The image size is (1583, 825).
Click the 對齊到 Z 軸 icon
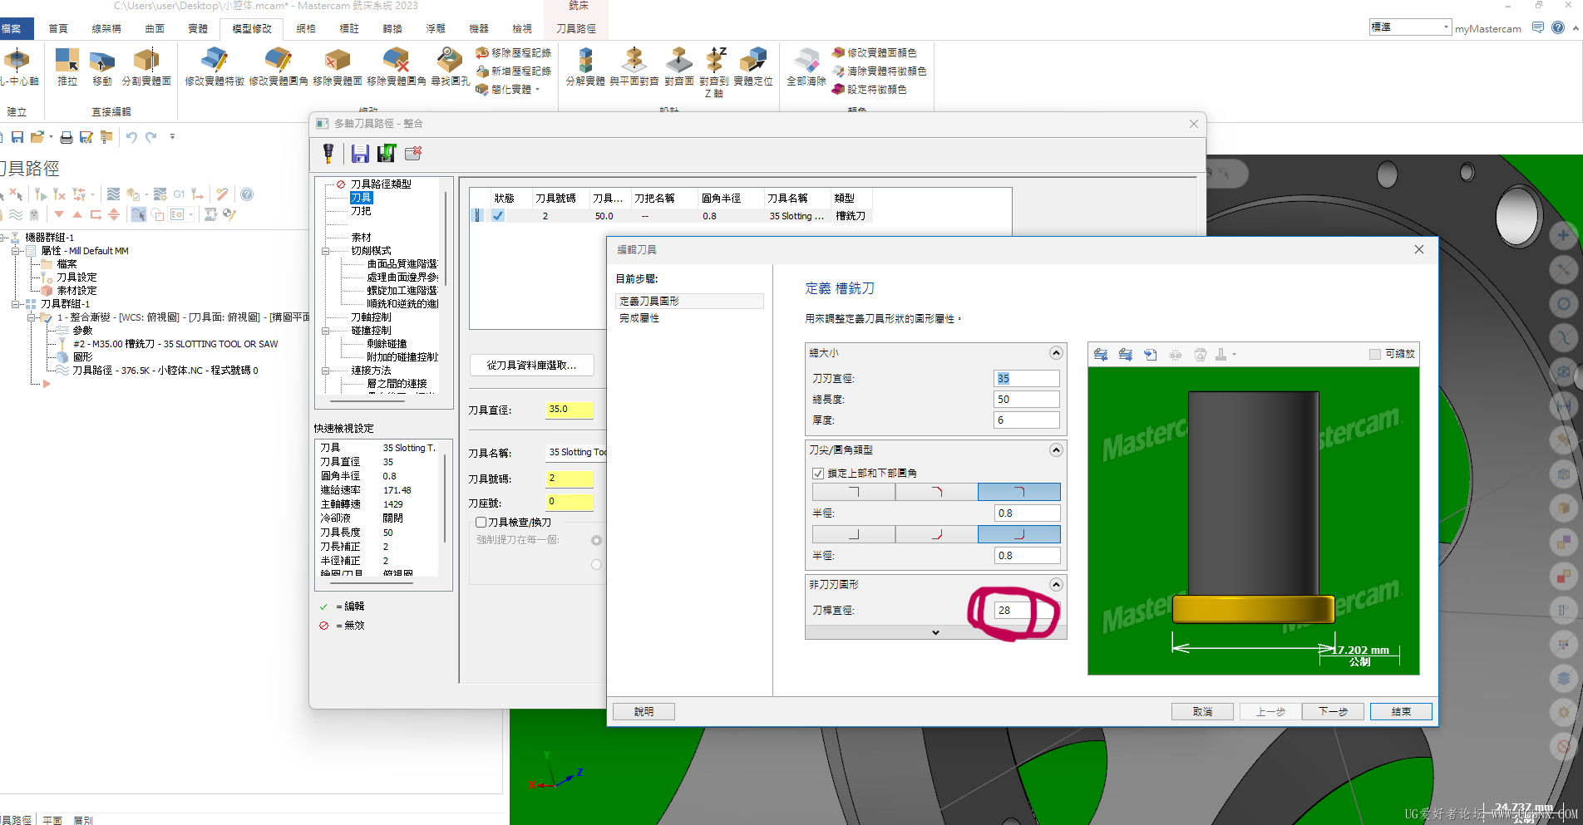(x=714, y=71)
